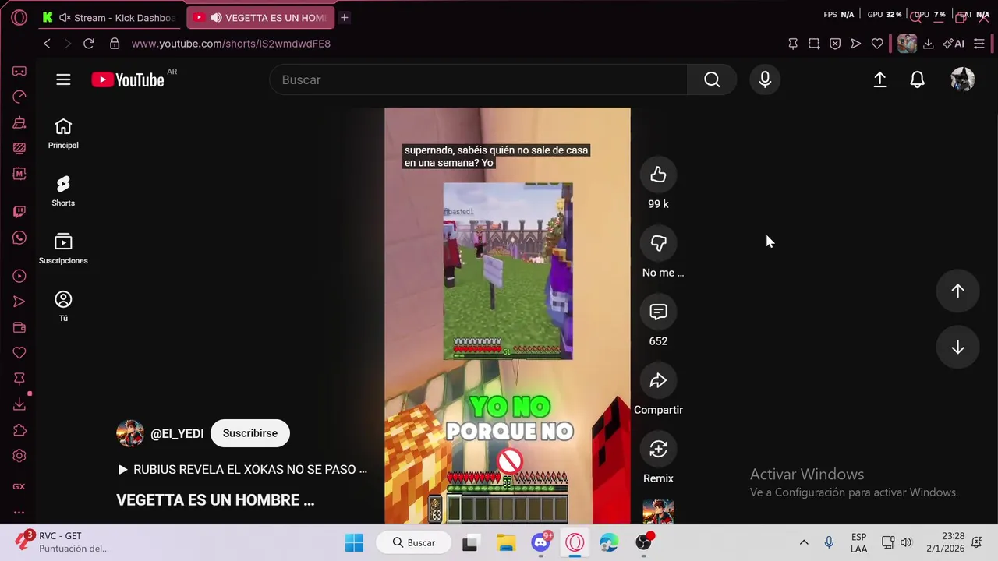Go back to the previous page
This screenshot has height=561, width=998.
coord(47,44)
